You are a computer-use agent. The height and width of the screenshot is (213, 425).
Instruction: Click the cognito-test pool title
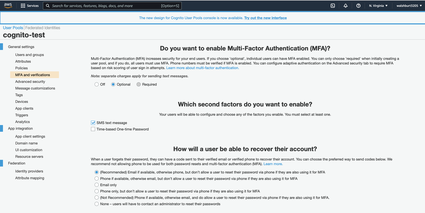24,35
